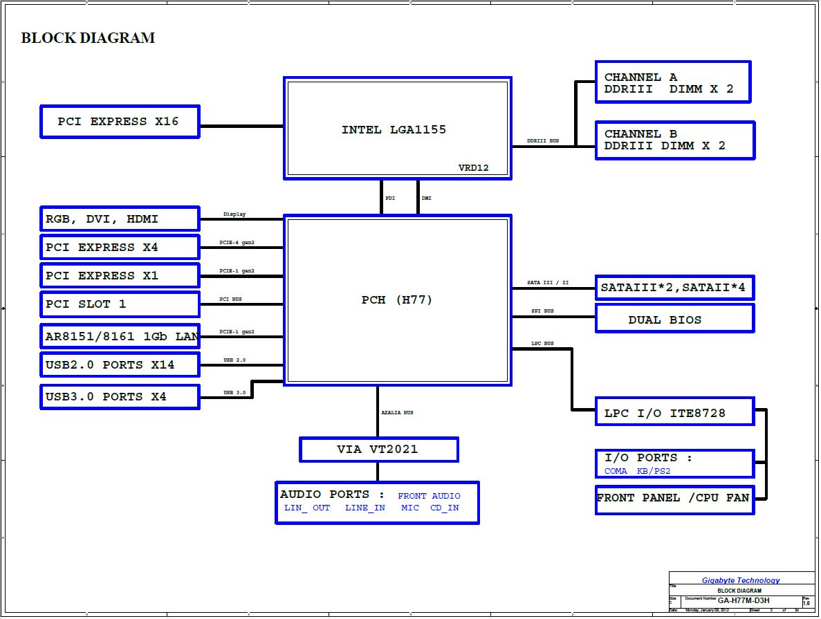
Task: Select the FRONT PANEL /CPU FAN box
Action: coord(674,499)
